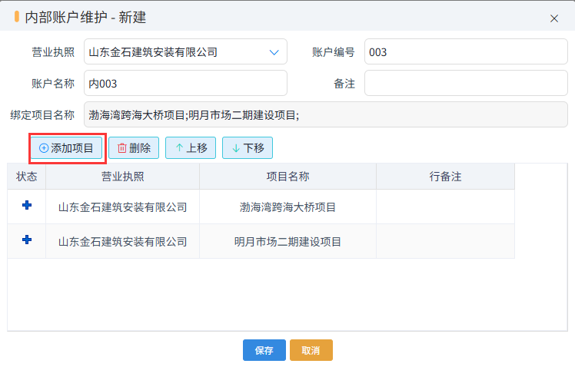Click plus icon of 明月市场二期建设项目 row
Viewport: 575px width, 367px height.
pos(27,240)
